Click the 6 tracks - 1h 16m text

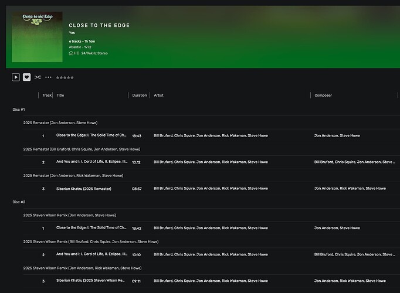(82, 41)
